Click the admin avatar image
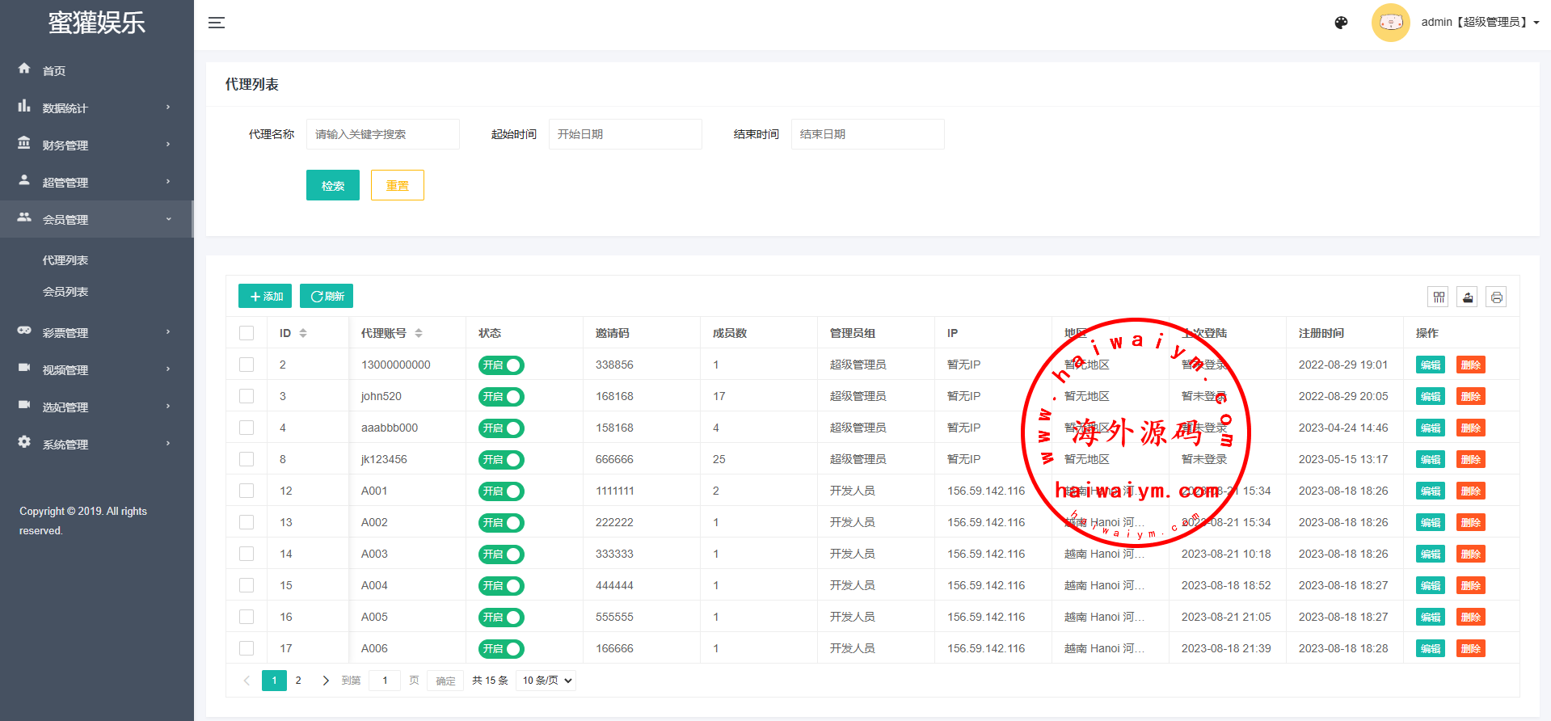1551x721 pixels. (x=1390, y=23)
